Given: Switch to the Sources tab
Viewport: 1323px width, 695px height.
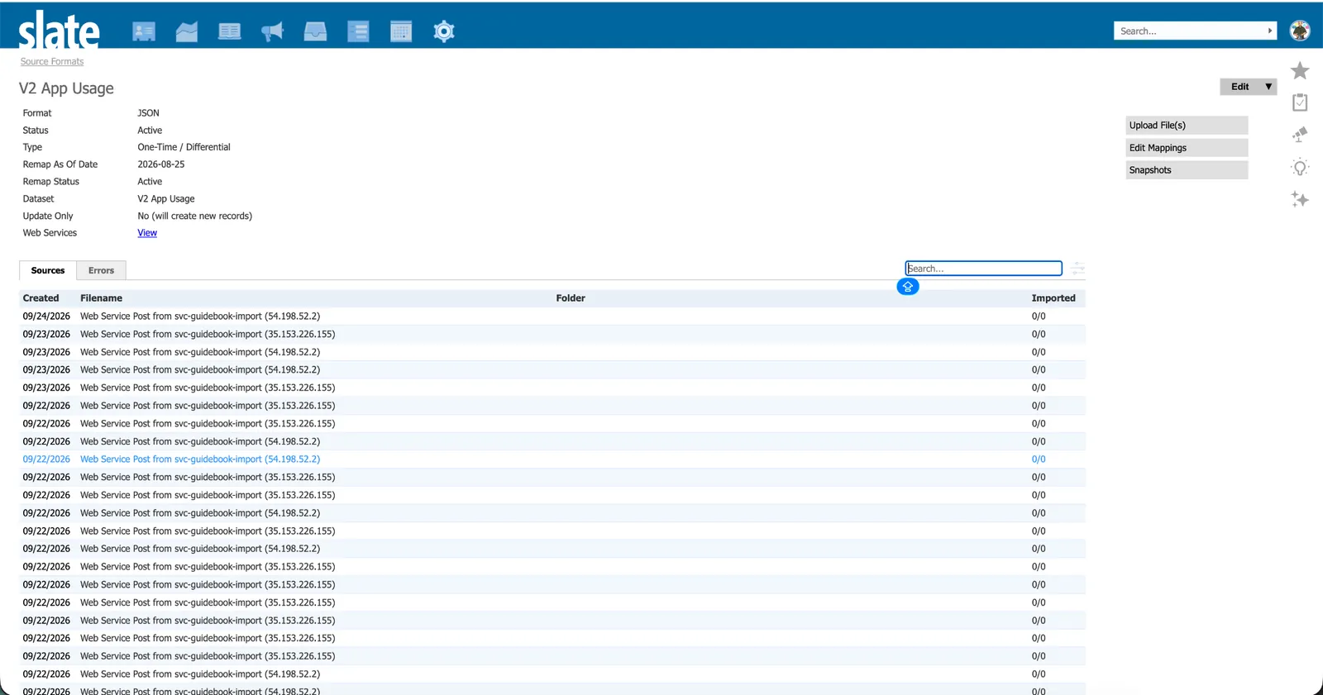Looking at the screenshot, I should pos(48,270).
